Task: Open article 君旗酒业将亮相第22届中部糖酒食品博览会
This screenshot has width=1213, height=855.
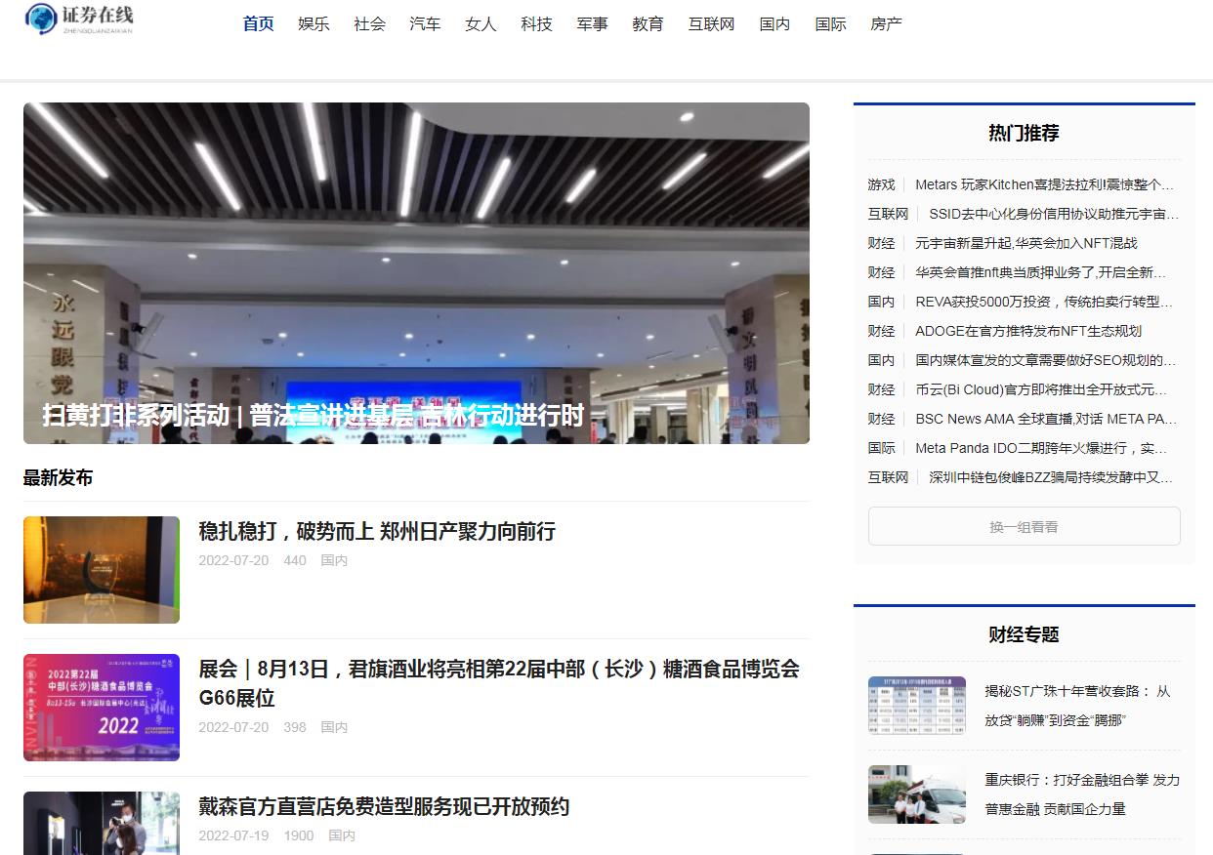Action: click(x=499, y=683)
